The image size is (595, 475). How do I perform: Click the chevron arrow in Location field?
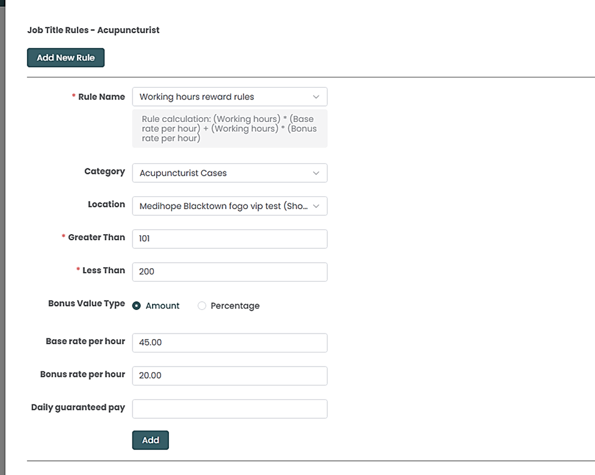click(316, 206)
